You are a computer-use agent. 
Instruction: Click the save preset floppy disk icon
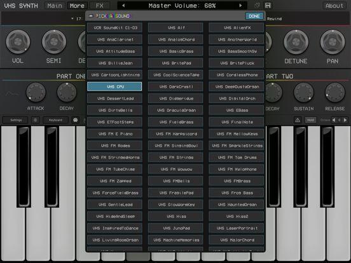(268, 5)
